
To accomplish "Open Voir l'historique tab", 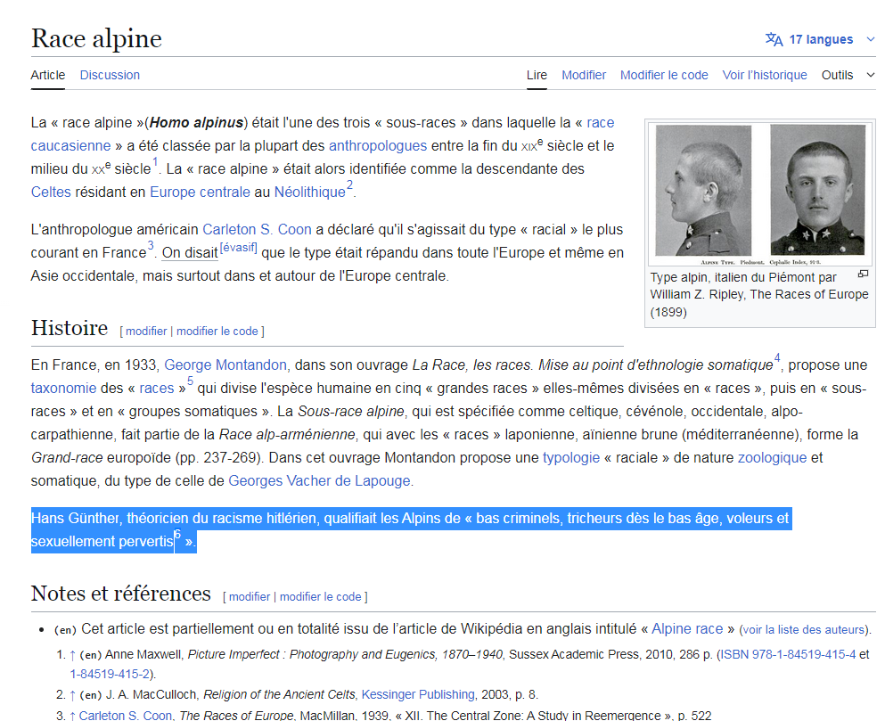I will tap(765, 75).
